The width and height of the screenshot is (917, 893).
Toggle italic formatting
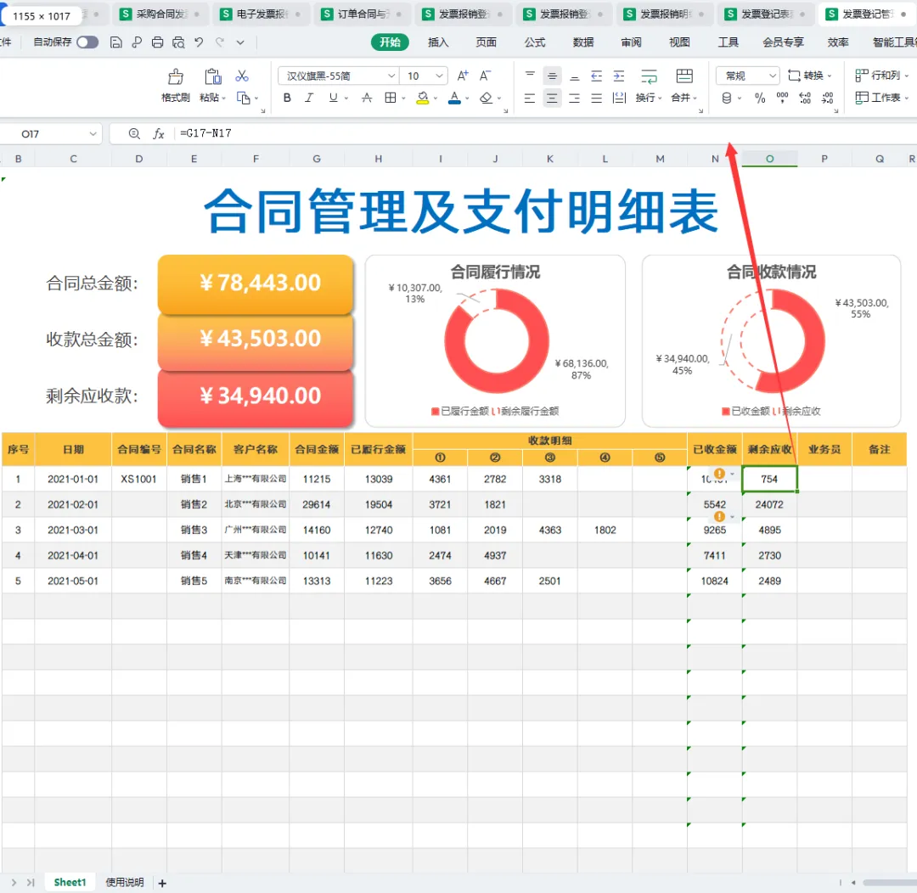click(309, 98)
